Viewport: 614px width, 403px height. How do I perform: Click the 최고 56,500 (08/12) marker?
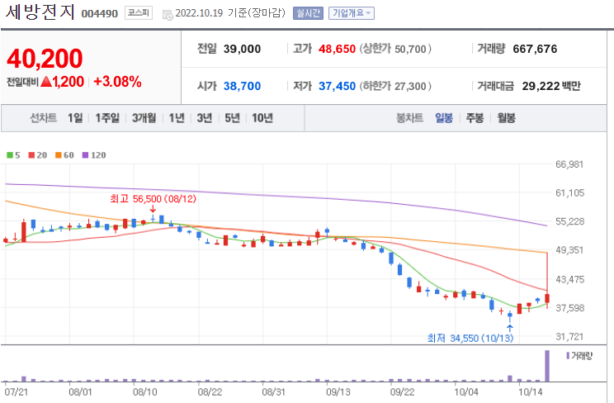pyautogui.click(x=153, y=199)
